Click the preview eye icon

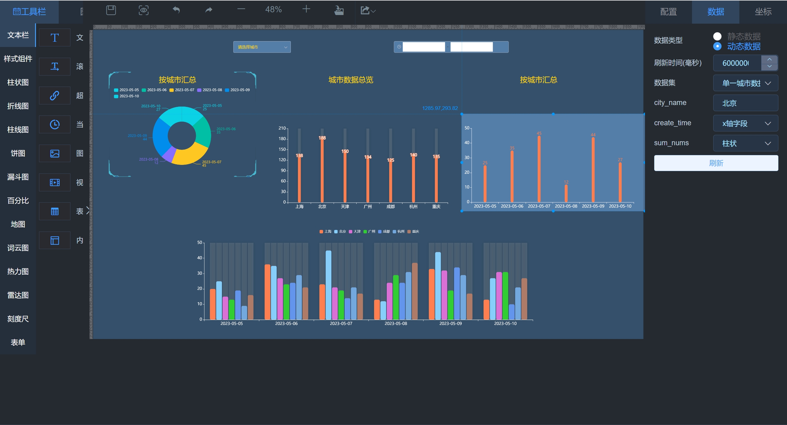coord(144,10)
